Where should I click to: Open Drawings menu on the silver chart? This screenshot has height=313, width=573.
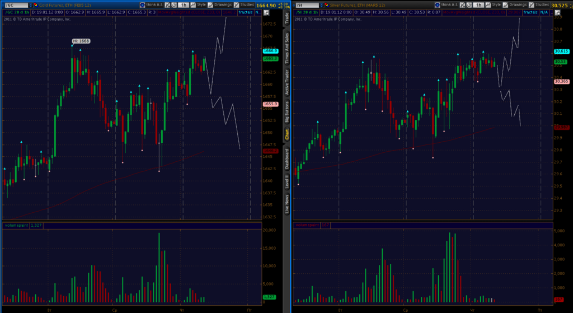[515, 4]
